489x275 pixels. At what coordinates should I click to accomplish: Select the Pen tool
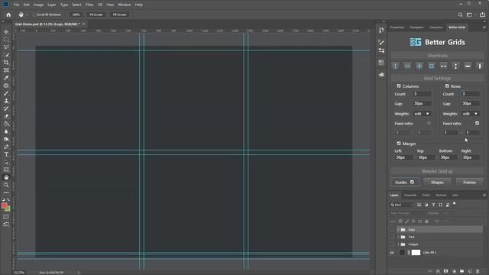[6, 147]
